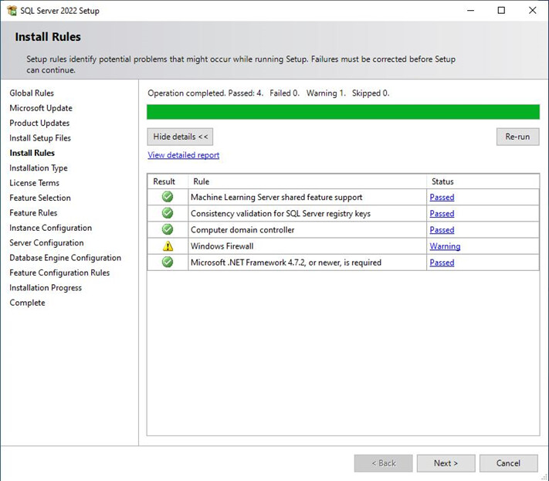Image resolution: width=549 pixels, height=481 pixels.
Task: Click the Consistency validation for SQL Server registry keys text
Action: point(280,214)
